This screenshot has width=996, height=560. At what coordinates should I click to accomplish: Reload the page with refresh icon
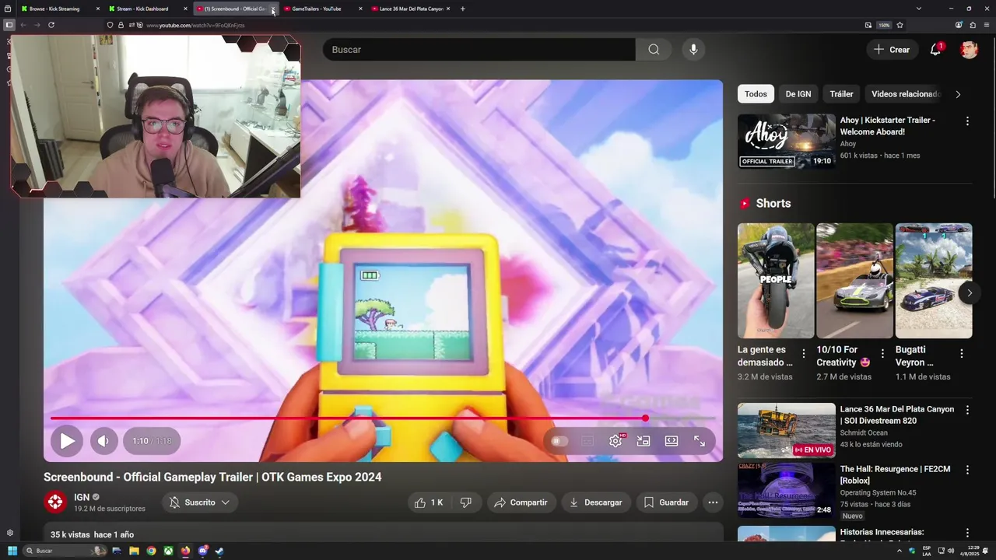pos(51,25)
